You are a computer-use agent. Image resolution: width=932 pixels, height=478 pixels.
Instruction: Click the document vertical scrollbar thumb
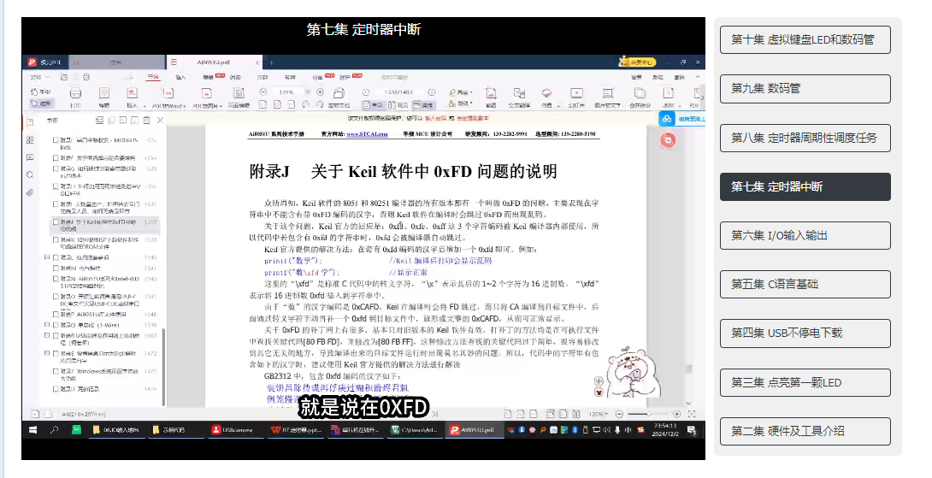pyautogui.click(x=689, y=369)
